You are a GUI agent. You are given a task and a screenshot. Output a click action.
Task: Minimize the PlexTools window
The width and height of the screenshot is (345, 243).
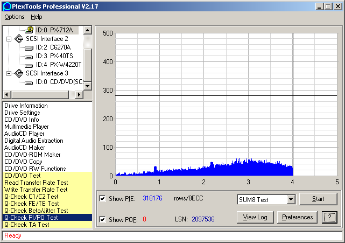click(x=319, y=6)
